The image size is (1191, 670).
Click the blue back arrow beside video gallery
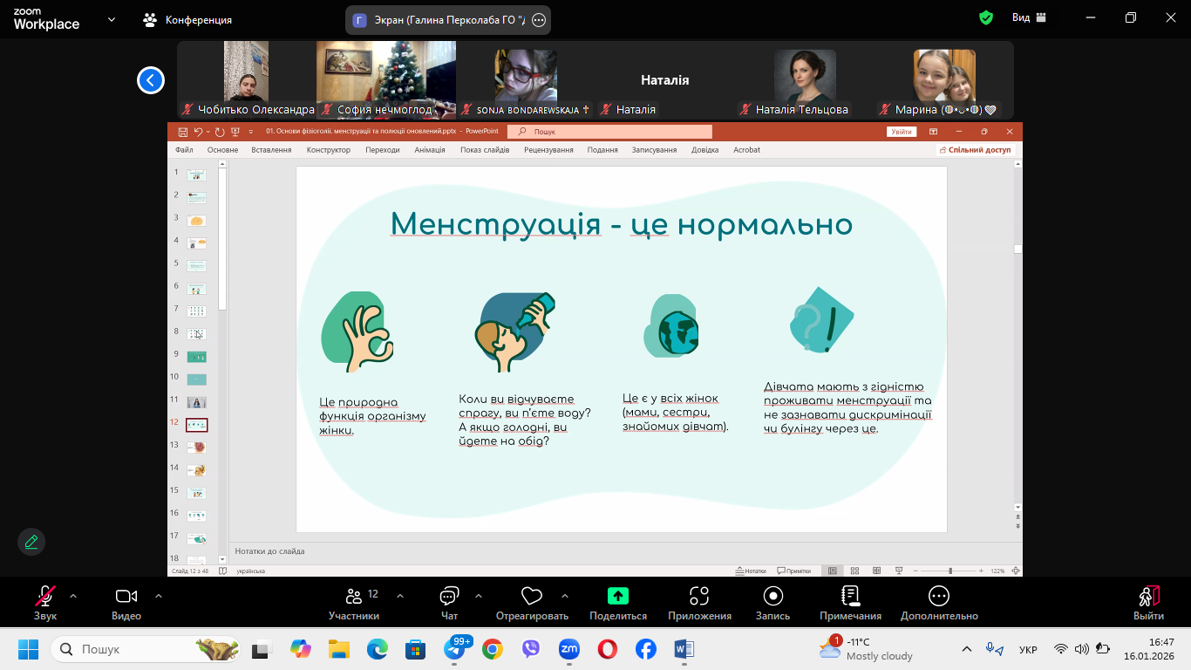(x=151, y=80)
